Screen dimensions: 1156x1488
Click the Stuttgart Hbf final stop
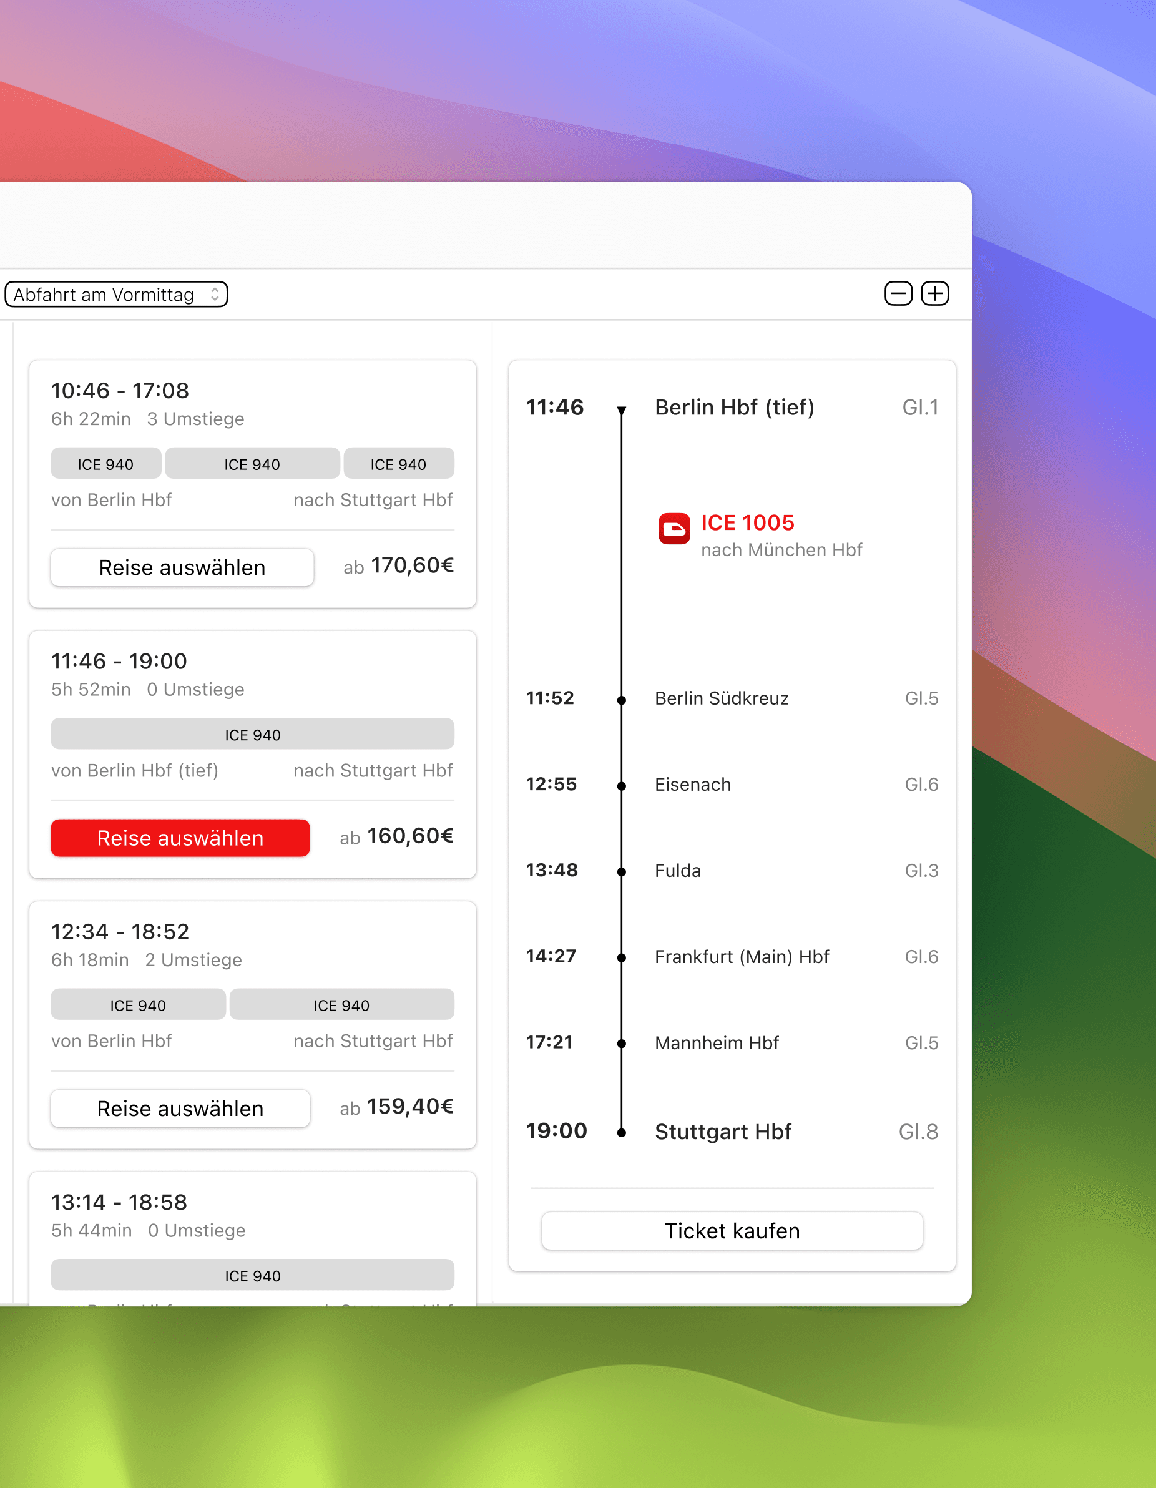(x=723, y=1131)
